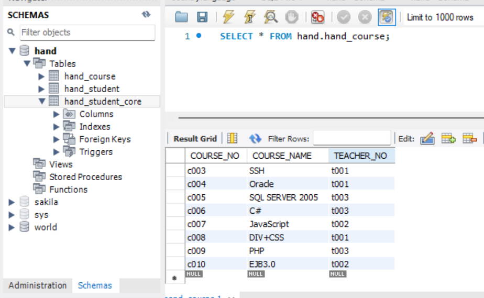The height and width of the screenshot is (298, 484).
Task: Select the Oracle course name cell
Action: tap(288, 184)
